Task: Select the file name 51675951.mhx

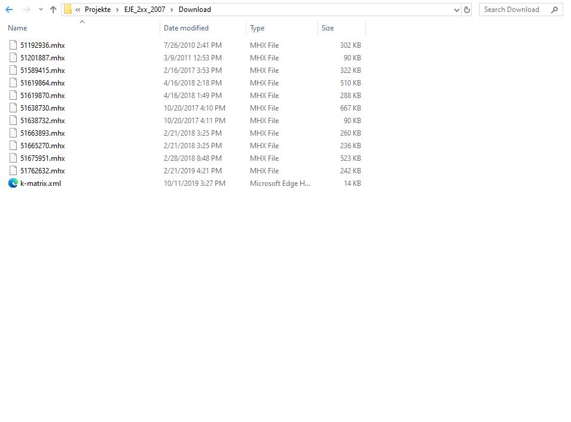Action: point(42,158)
